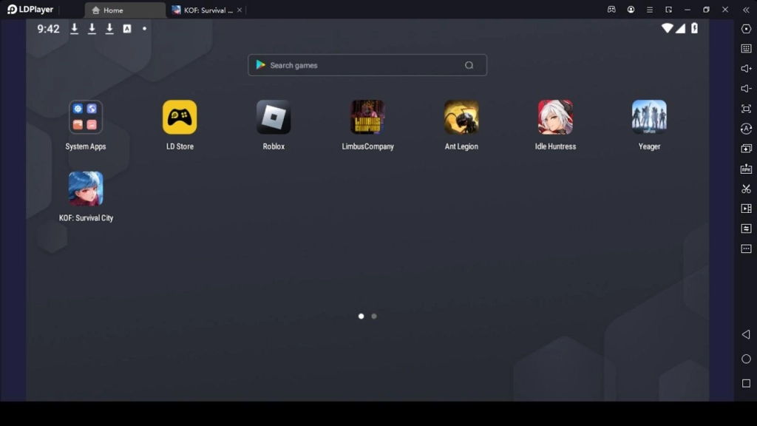Open the System Apps folder
Image resolution: width=757 pixels, height=426 pixels.
tap(86, 118)
